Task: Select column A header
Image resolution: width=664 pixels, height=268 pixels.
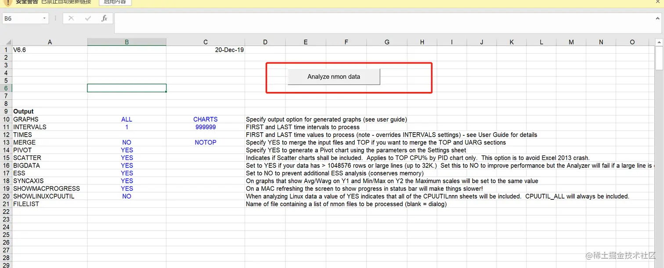Action: pyautogui.click(x=50, y=42)
